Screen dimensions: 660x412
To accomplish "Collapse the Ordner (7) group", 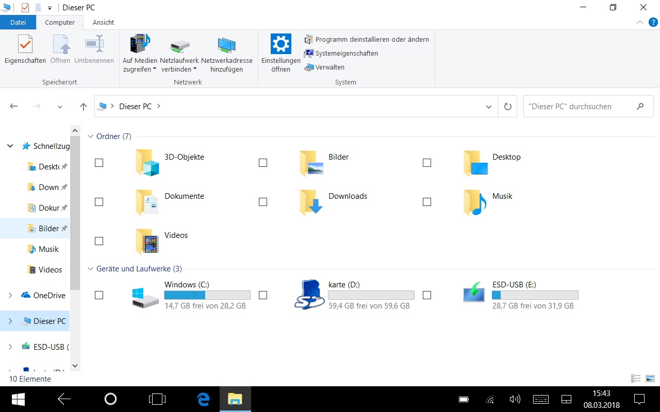I will (x=91, y=136).
